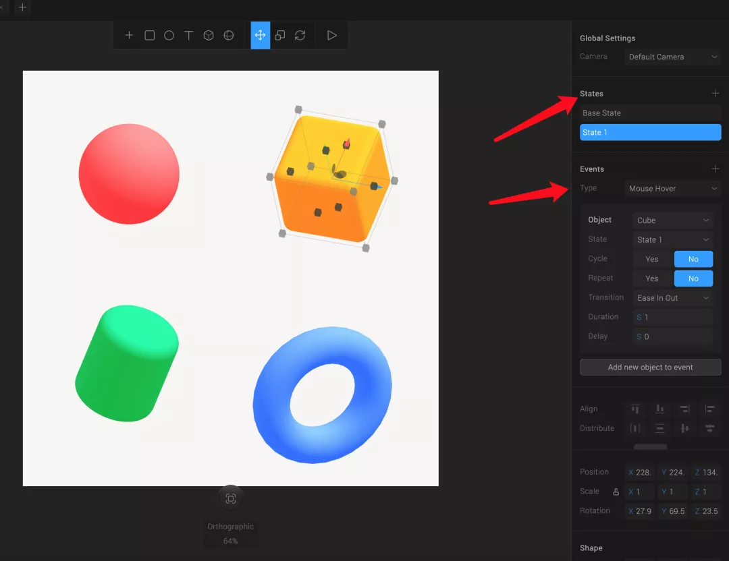Click Add new object to event
Viewport: 729px width, 561px height.
click(650, 367)
